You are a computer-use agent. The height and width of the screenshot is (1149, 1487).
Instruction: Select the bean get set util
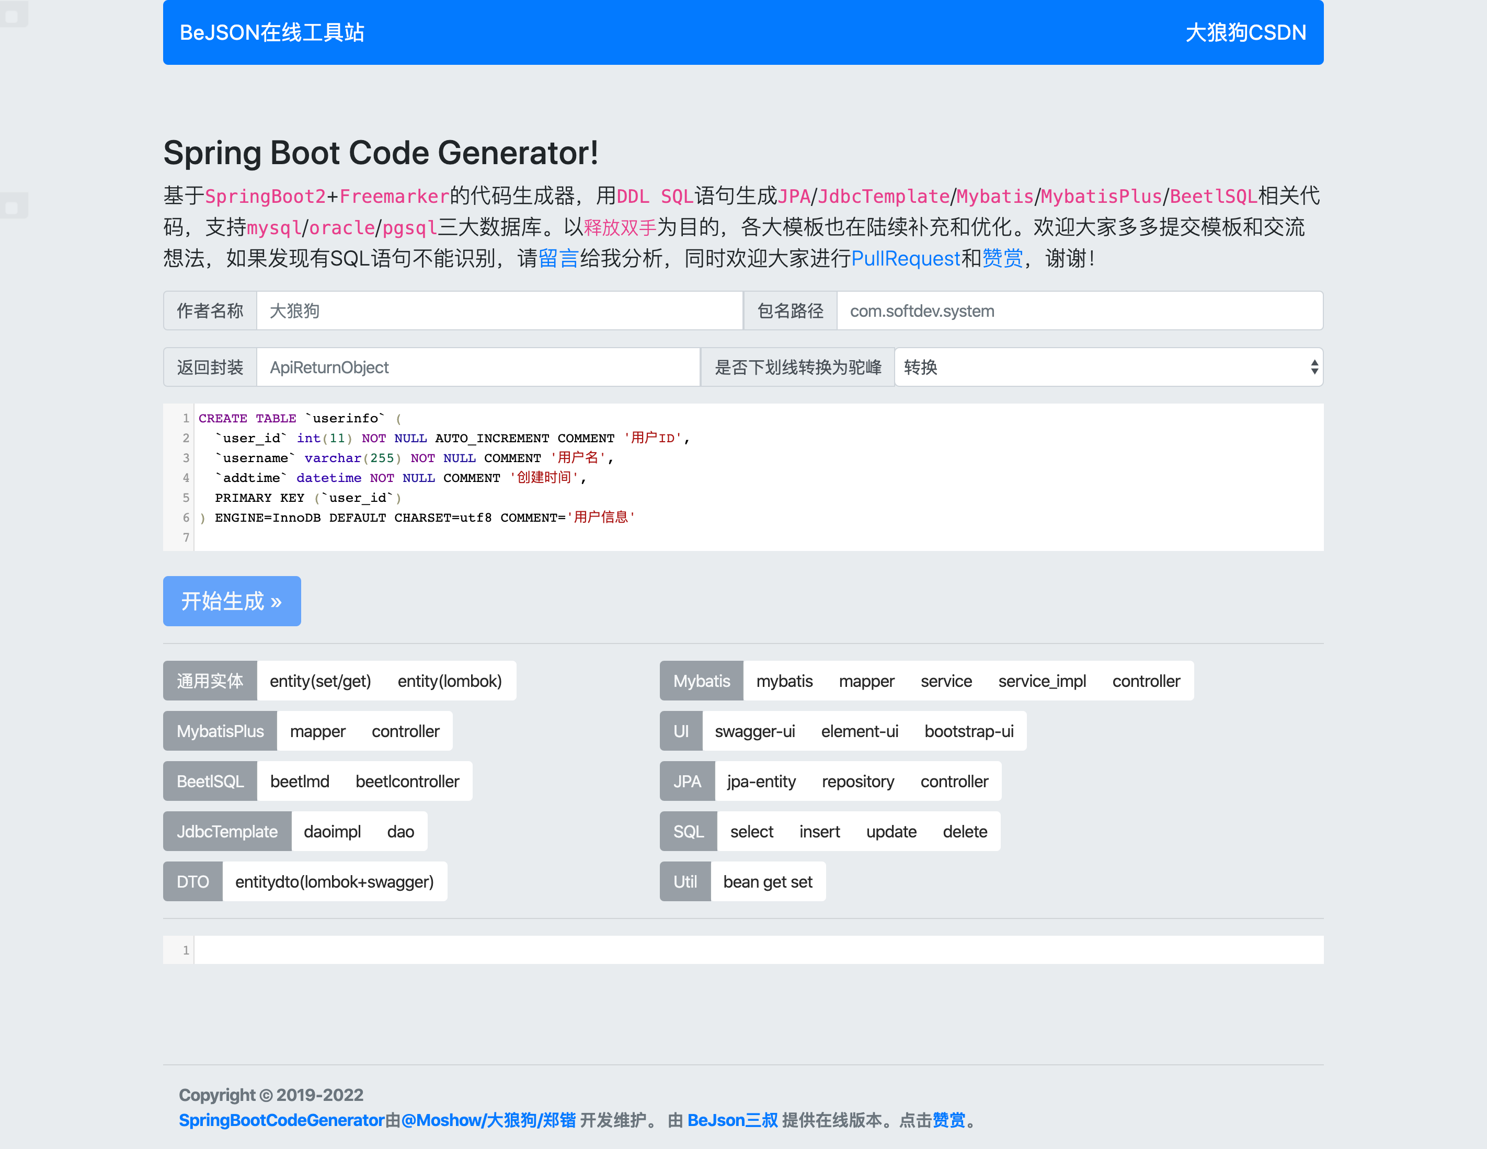[x=768, y=882]
